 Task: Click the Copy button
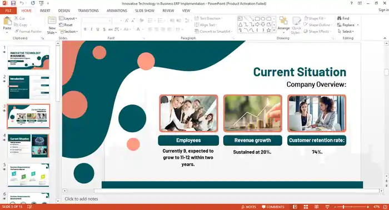pos(21,25)
